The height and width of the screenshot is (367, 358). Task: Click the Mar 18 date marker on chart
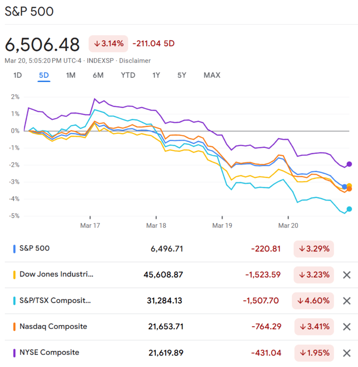[156, 225]
